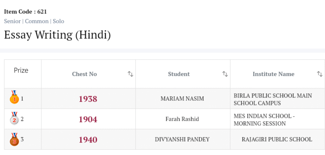Click student name MARIAM NASIM
This screenshot has width=325, height=155.
click(x=182, y=99)
